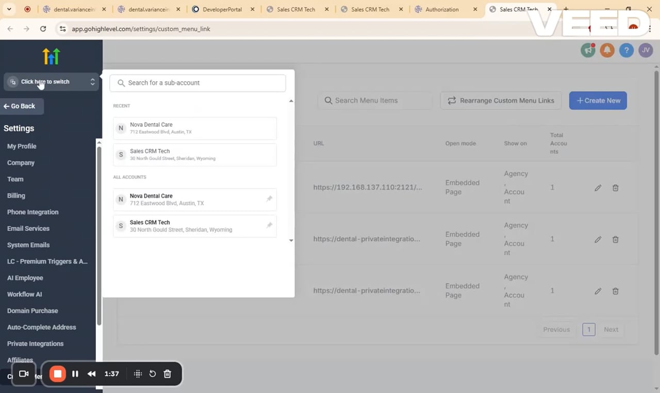Go back in browser history

click(10, 29)
